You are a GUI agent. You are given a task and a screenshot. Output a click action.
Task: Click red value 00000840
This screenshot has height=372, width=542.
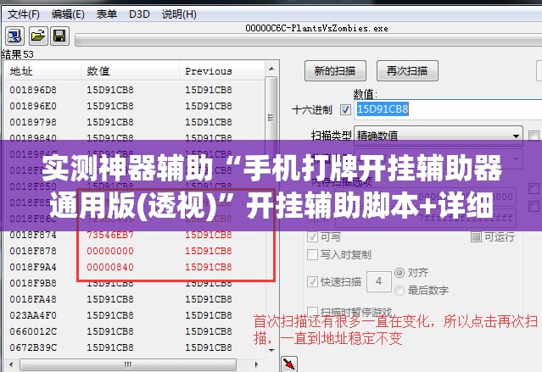tap(110, 267)
